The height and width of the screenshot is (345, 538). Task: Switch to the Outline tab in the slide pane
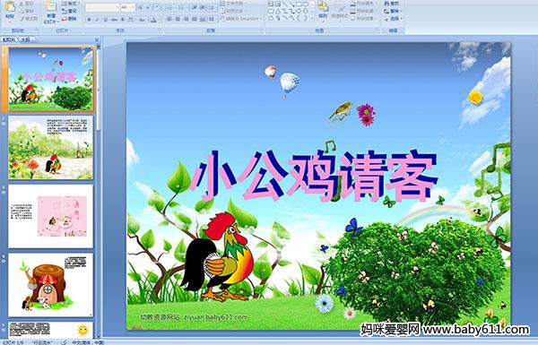pyautogui.click(x=26, y=39)
